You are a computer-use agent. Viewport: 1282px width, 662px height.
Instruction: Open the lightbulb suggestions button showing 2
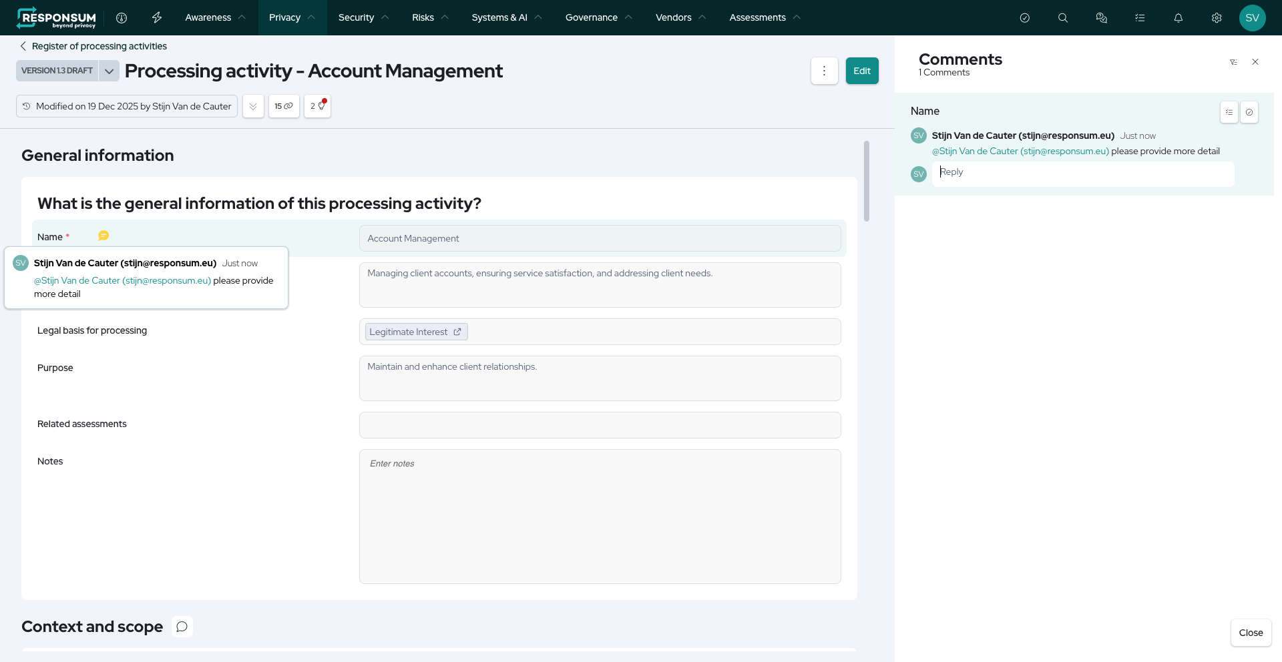coord(317,106)
